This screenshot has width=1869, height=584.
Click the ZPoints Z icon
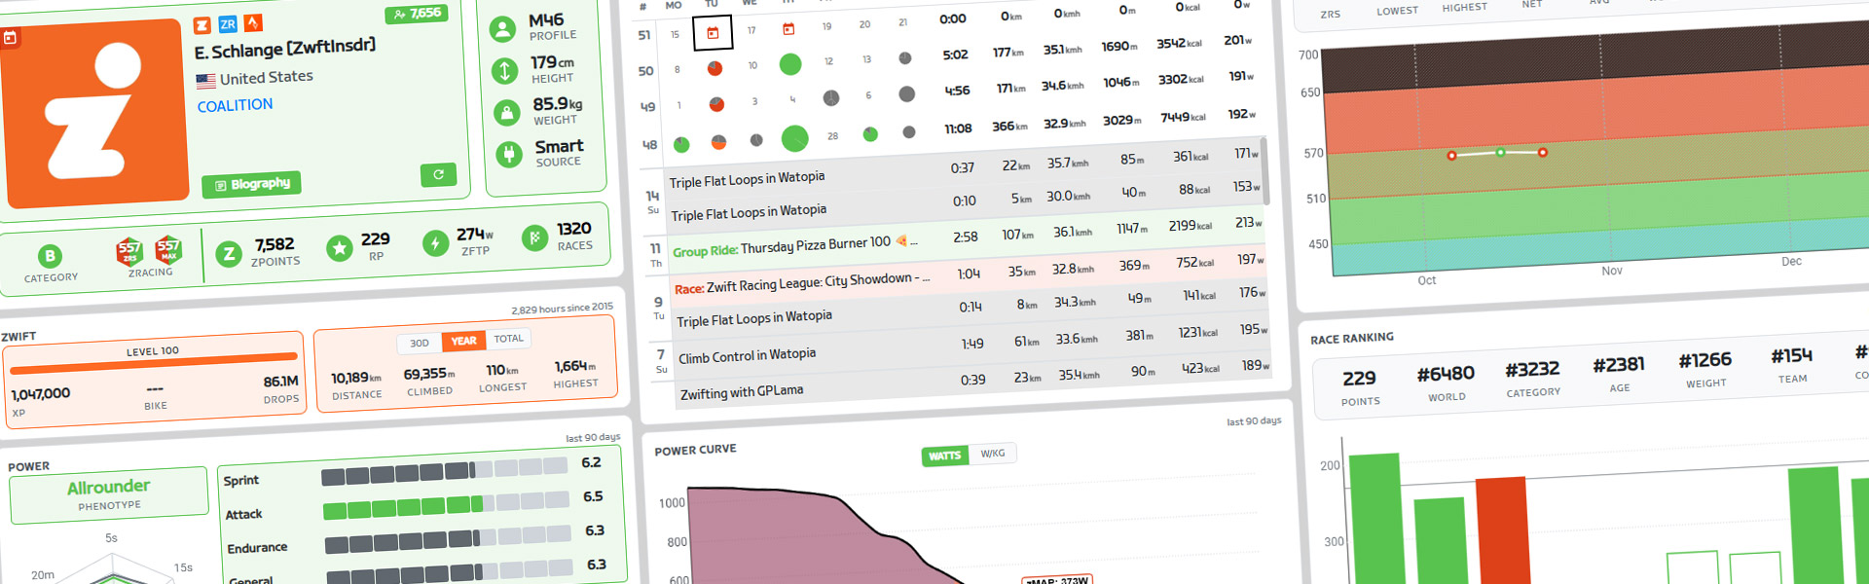[229, 255]
